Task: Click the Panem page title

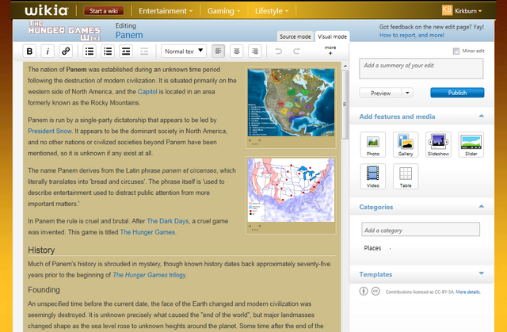Action: pyautogui.click(x=129, y=35)
